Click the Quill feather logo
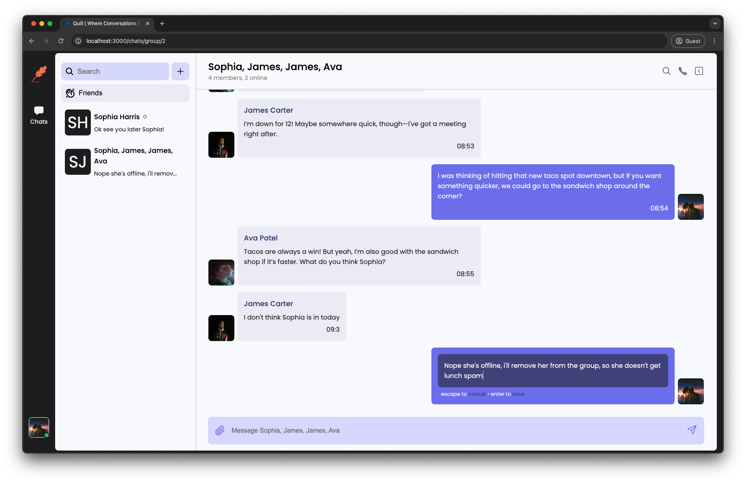746x483 pixels. (39, 74)
